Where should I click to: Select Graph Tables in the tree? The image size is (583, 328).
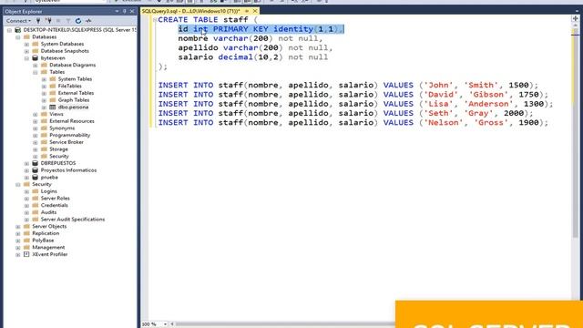[x=74, y=100]
